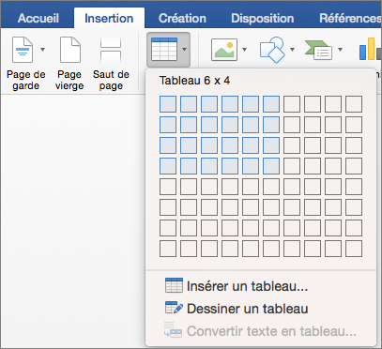
Task: Select grid cell column 9, row 6
Action: tap(333, 207)
